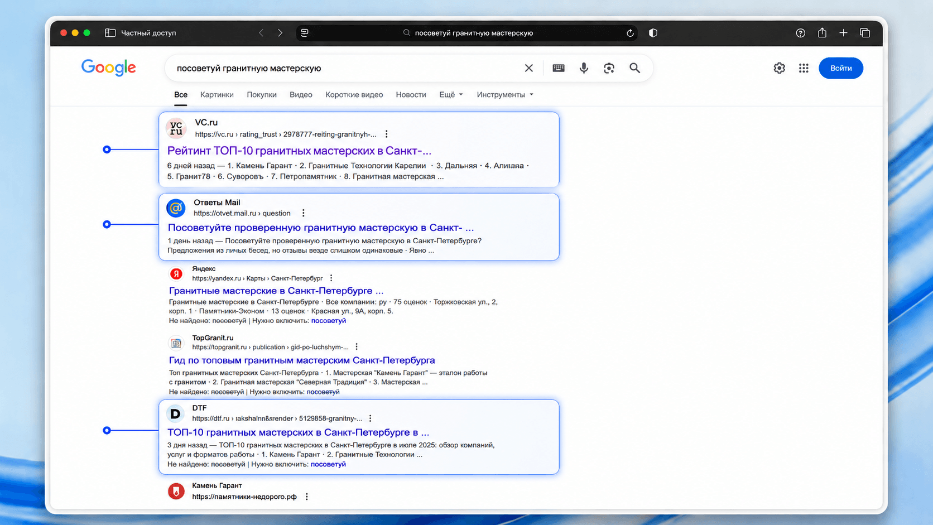Screen dimensions: 933x525
Task: Share page using the share icon
Action: coord(822,33)
